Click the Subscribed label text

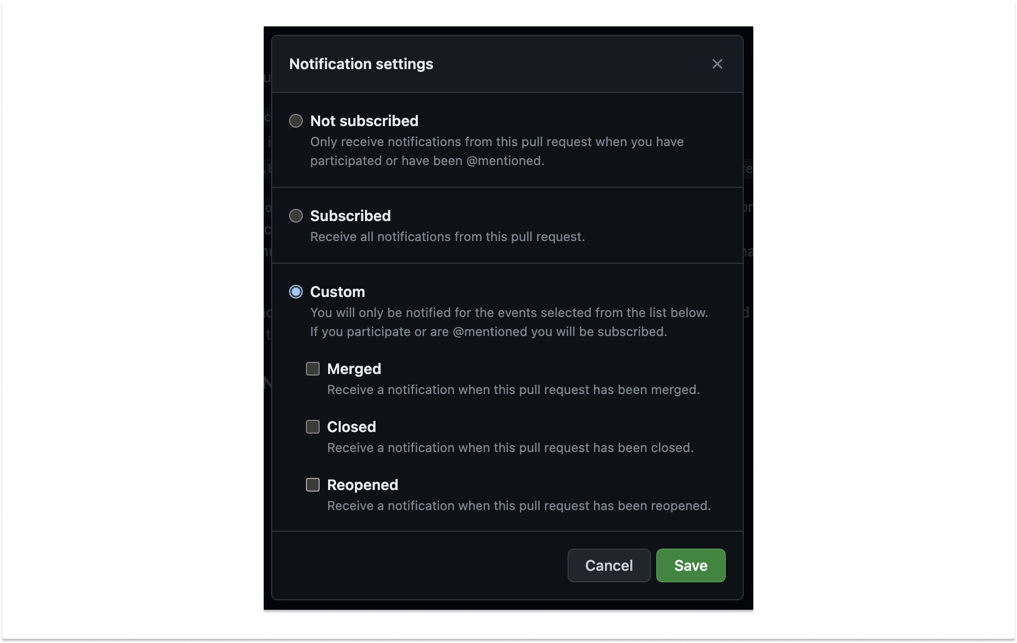point(350,215)
